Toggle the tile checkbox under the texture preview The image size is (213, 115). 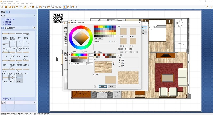pyautogui.click(x=95, y=75)
